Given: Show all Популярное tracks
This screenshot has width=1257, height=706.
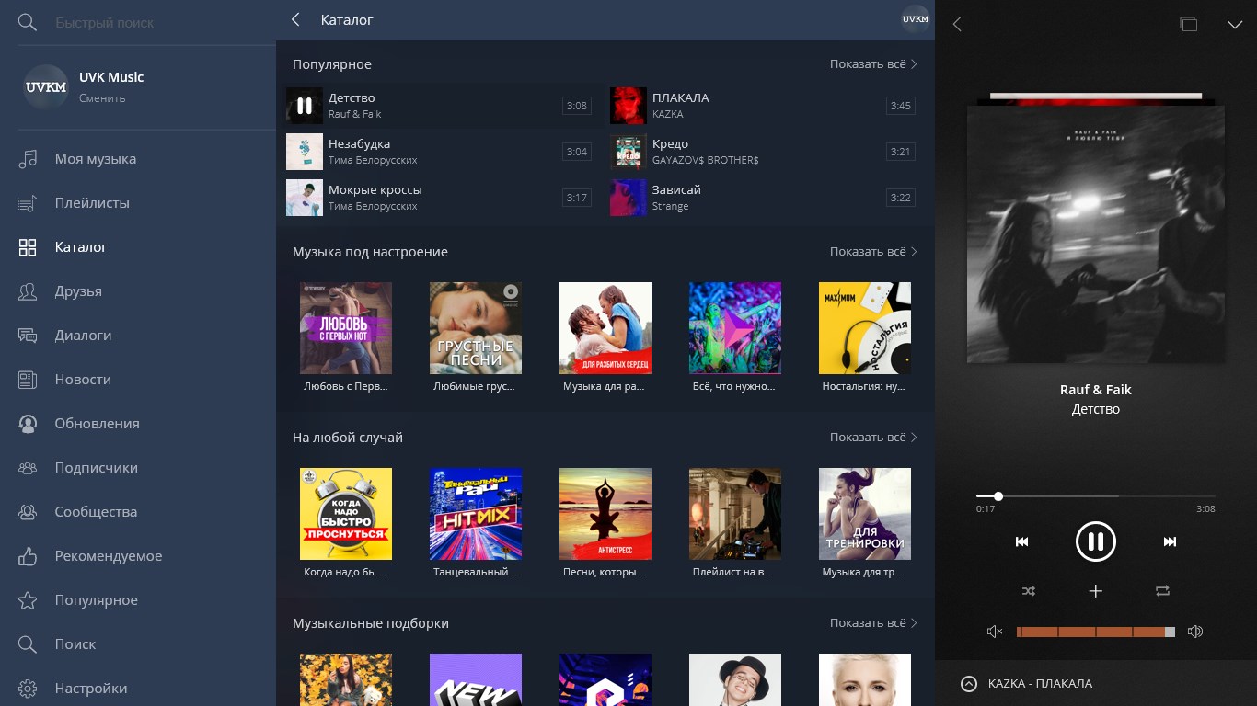Looking at the screenshot, I should [x=873, y=64].
